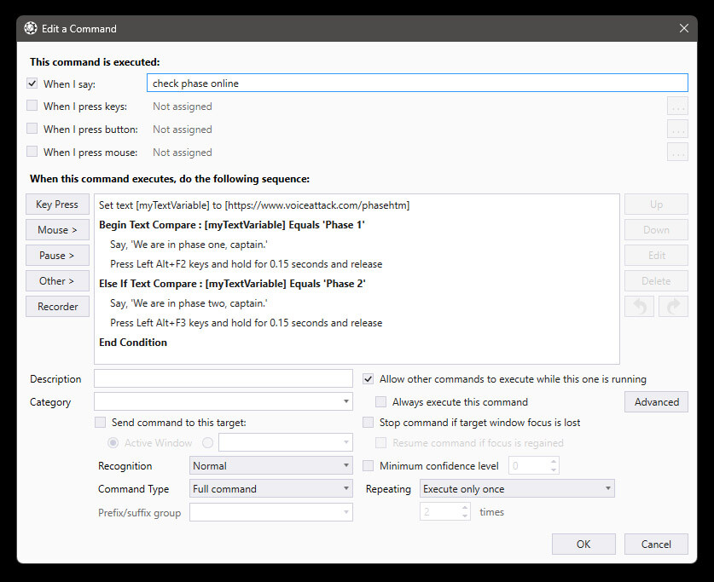Uncheck the 'When I say' checkbox
This screenshot has width=714, height=582.
(x=32, y=84)
